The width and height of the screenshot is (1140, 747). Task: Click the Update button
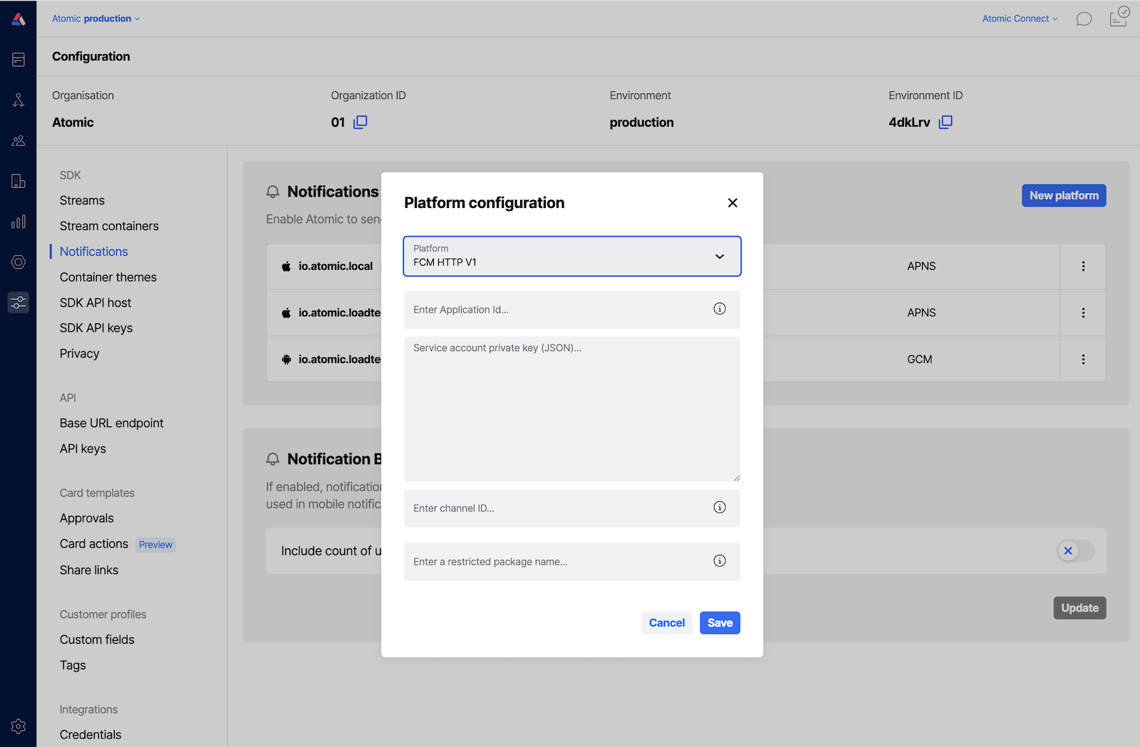(1079, 608)
